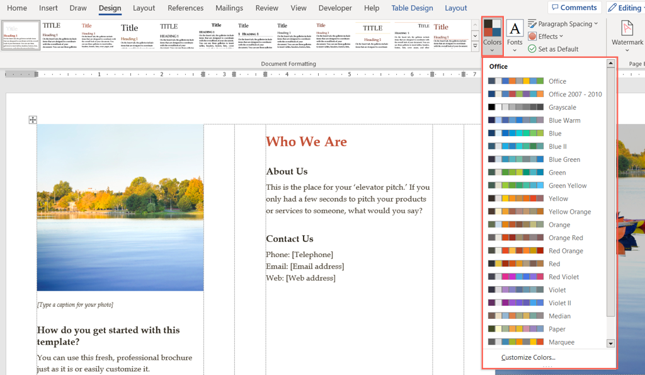Switch to the Layout ribbon tab
Viewport: 645px width, 375px height.
point(144,8)
